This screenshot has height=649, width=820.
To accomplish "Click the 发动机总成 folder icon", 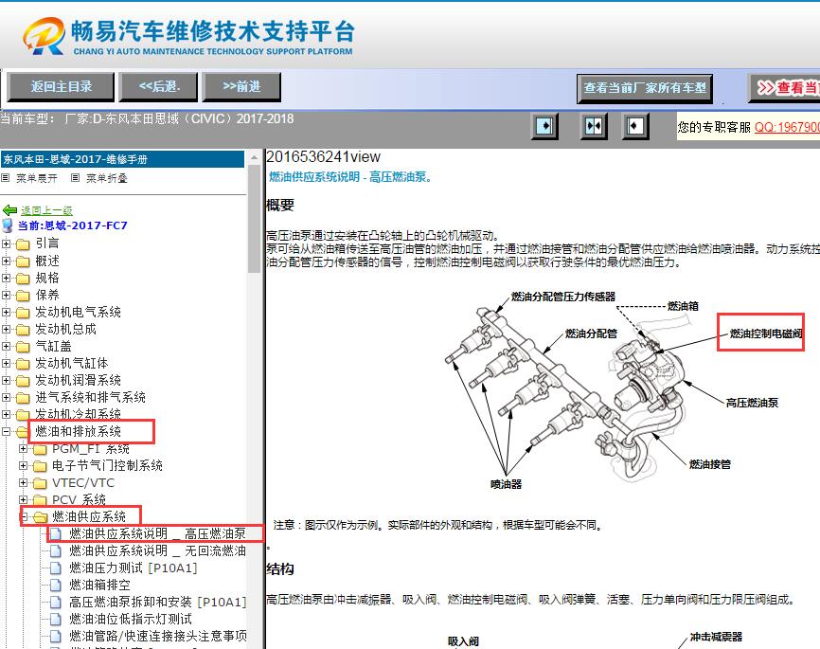I will pyautogui.click(x=23, y=330).
